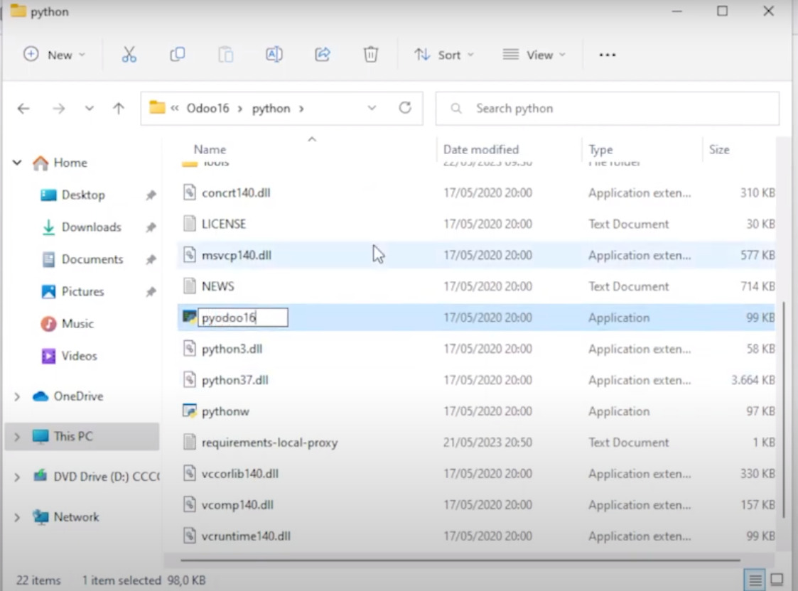Switch to details view layout icon
Image resolution: width=798 pixels, height=591 pixels.
click(x=755, y=579)
